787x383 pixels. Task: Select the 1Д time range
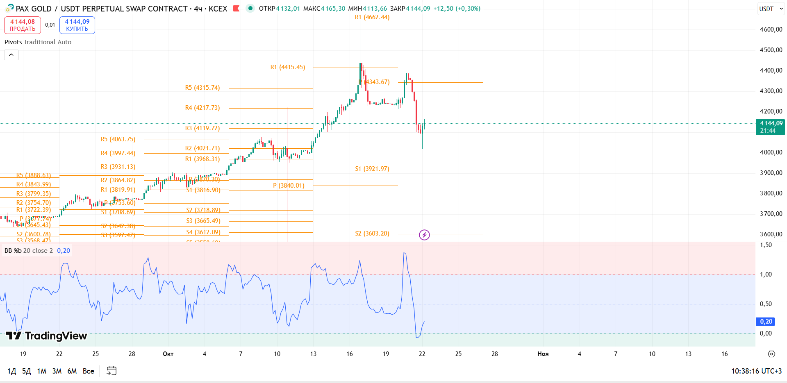[x=11, y=371]
